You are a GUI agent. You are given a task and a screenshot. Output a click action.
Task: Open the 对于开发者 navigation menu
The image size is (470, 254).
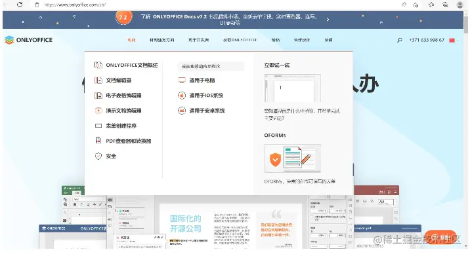coord(198,40)
